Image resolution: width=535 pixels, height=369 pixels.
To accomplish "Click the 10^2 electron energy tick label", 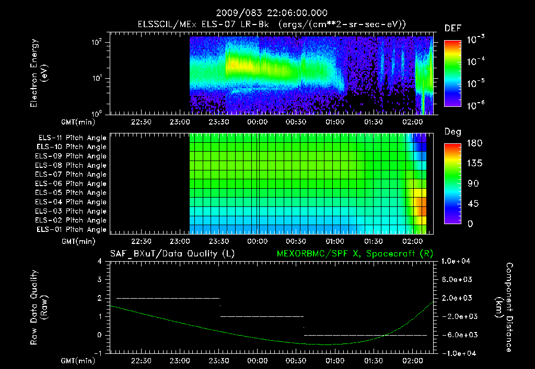I will tap(97, 42).
